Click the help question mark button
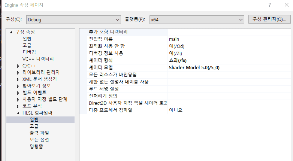293x161 pixels. (270, 5)
